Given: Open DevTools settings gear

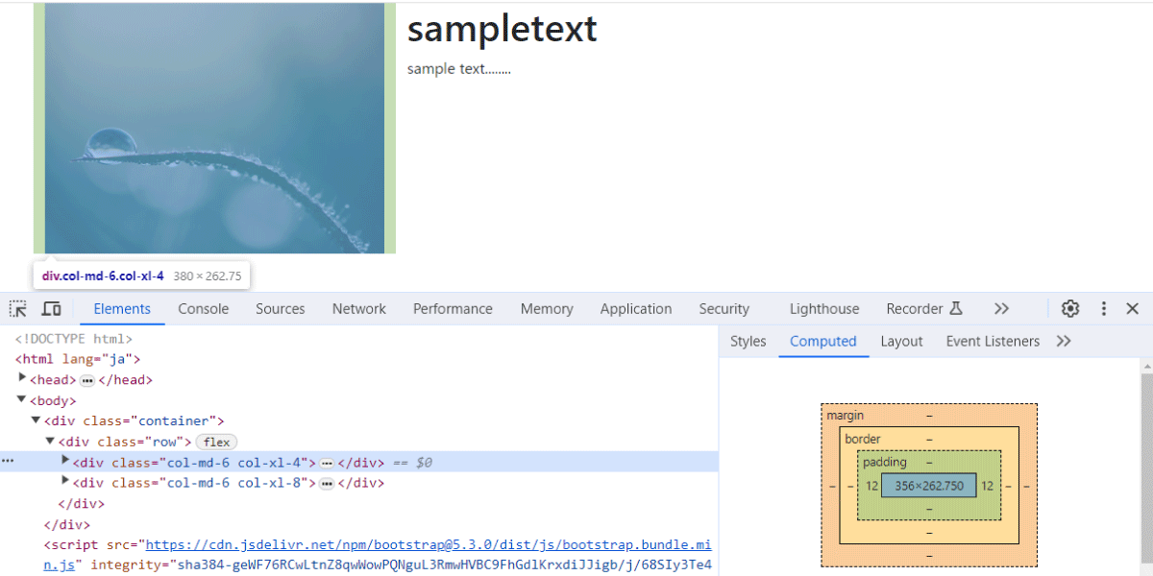Looking at the screenshot, I should click(1070, 309).
